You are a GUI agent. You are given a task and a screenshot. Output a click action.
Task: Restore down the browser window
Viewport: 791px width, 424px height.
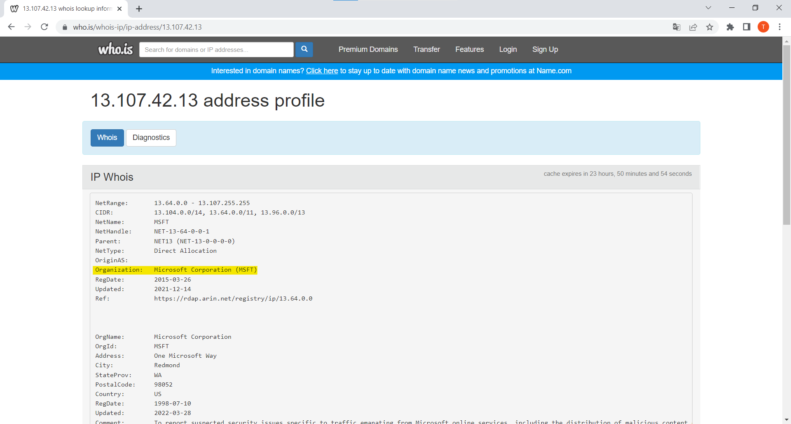coord(755,8)
